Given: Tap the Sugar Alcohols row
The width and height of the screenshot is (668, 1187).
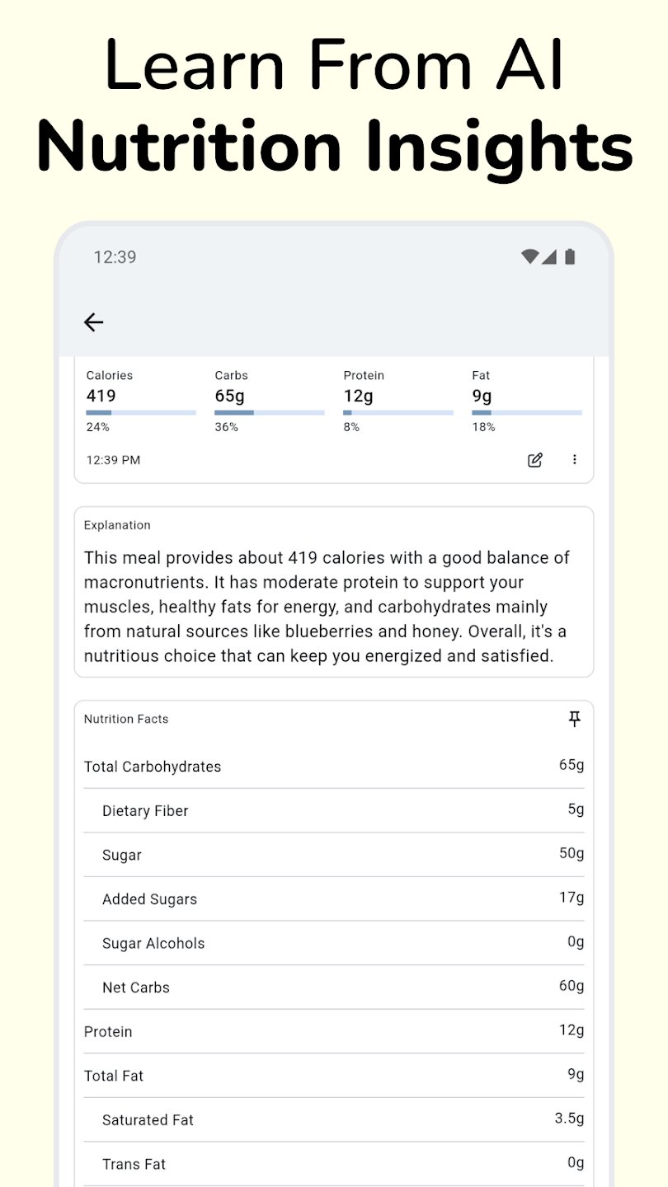Looking at the screenshot, I should 334,943.
